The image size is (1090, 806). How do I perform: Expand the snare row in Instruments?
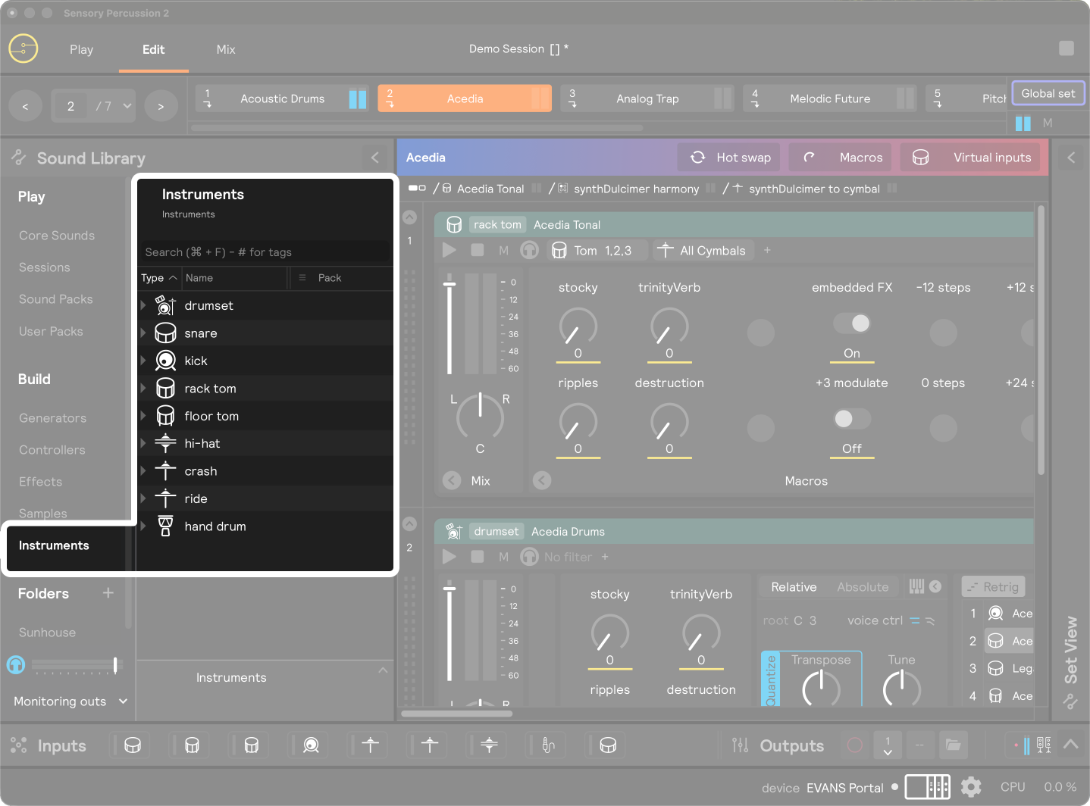click(x=143, y=333)
